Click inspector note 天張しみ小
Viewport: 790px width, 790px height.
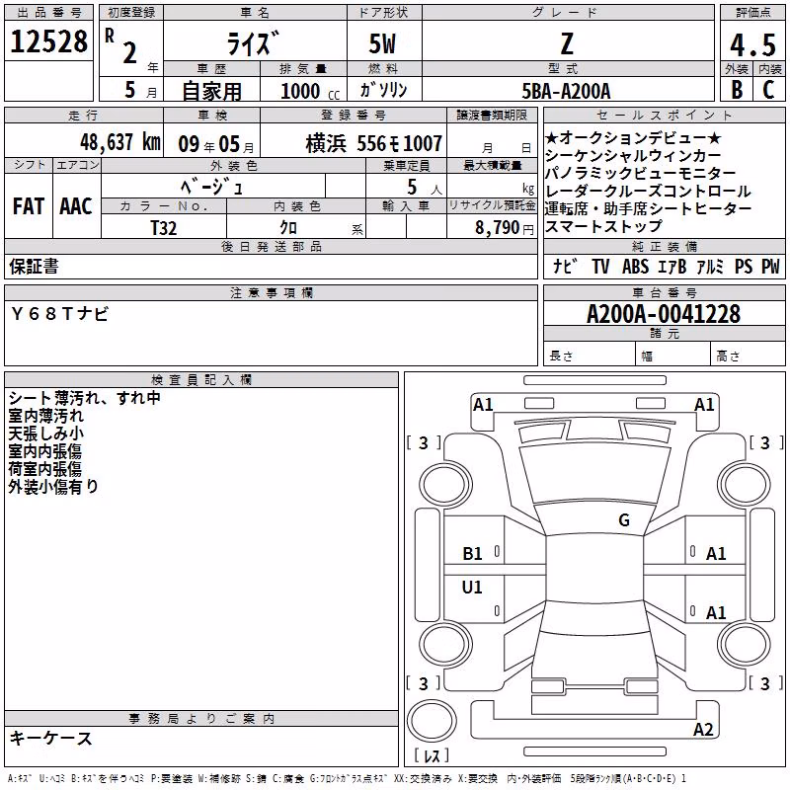(x=45, y=434)
